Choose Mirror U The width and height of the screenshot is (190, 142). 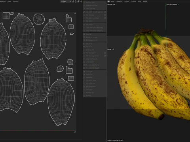tap(95, 44)
